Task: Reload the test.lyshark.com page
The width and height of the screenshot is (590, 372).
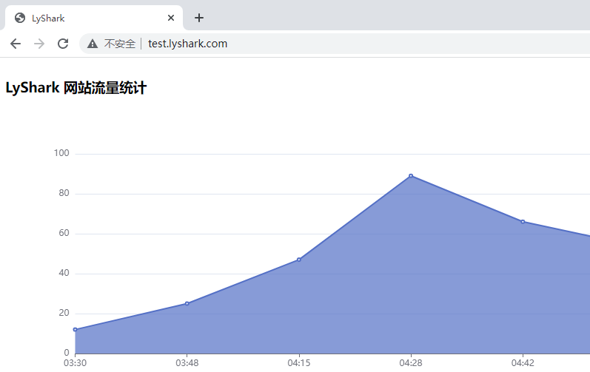Action: (63, 44)
